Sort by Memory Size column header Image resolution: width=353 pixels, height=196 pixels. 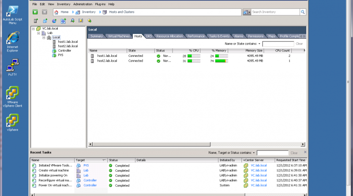[x=246, y=51]
